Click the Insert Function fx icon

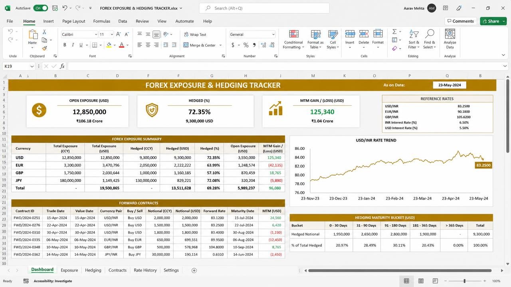point(62,66)
